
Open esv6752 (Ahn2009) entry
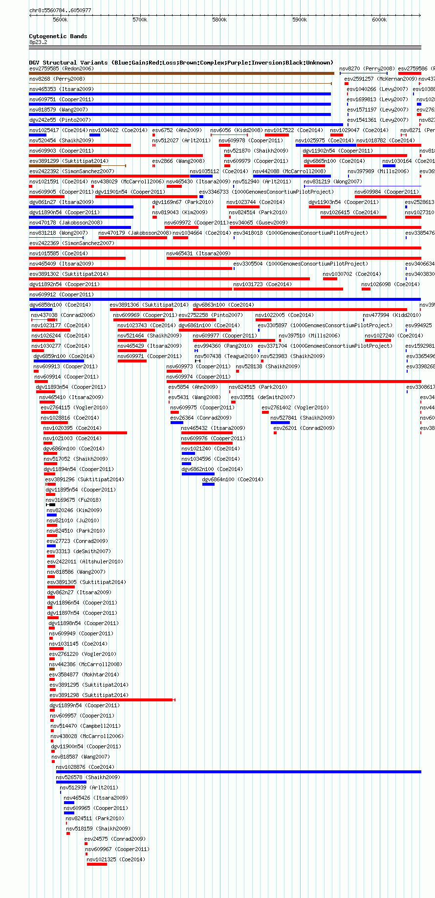tap(154, 135)
